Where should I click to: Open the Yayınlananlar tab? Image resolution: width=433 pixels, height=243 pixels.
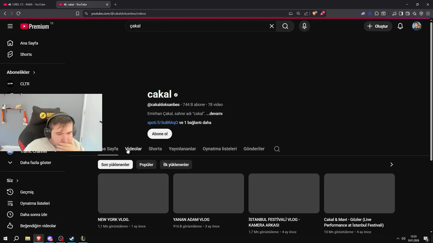coord(182,149)
